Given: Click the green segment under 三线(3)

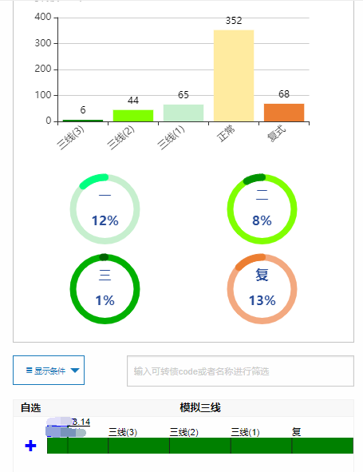Looking at the screenshot, I should pos(139,446).
